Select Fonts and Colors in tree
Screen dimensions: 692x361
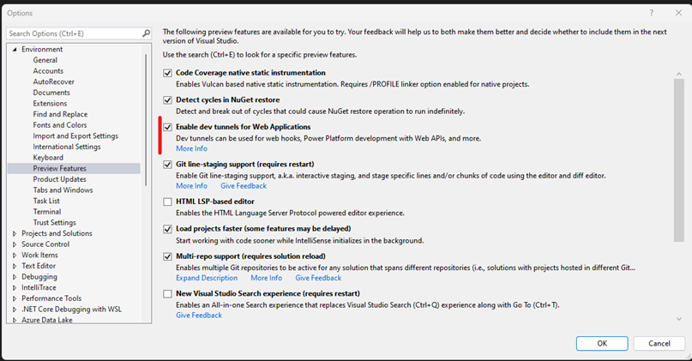point(60,125)
